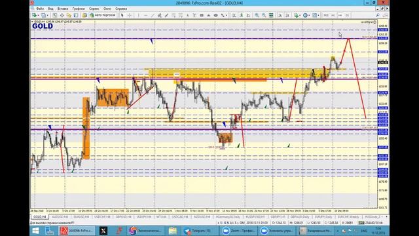419x236 pixels.
Task: Select the cursor pointer tool
Action: point(122,15)
